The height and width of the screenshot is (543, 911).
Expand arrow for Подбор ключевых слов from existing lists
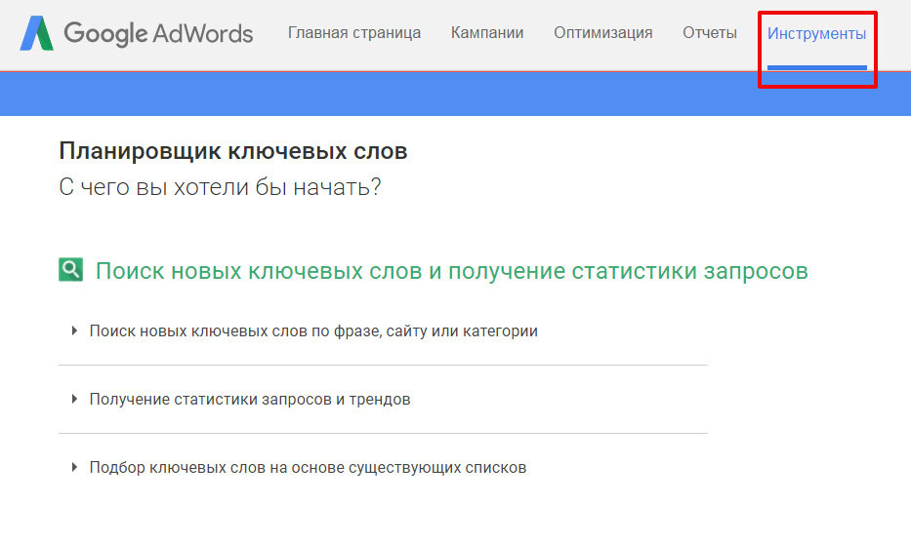[x=74, y=467]
